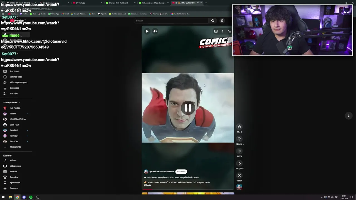
Task: Open the linked SUPERMAN video under channel name
Action: click(x=173, y=177)
